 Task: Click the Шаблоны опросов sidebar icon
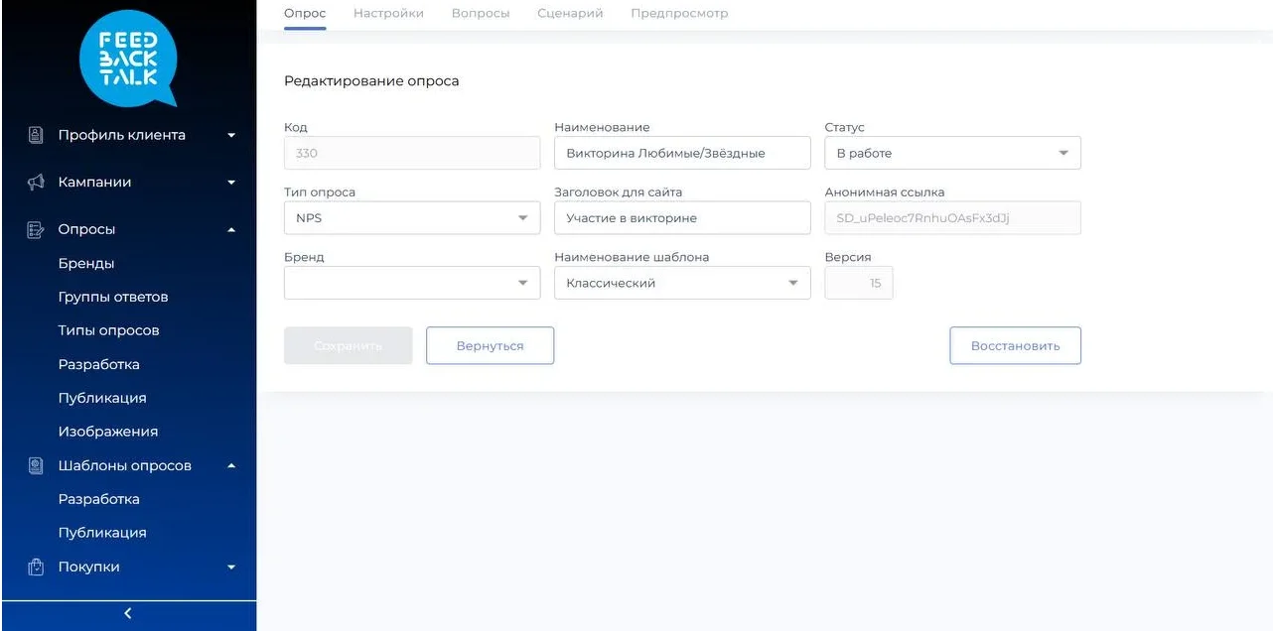(35, 465)
